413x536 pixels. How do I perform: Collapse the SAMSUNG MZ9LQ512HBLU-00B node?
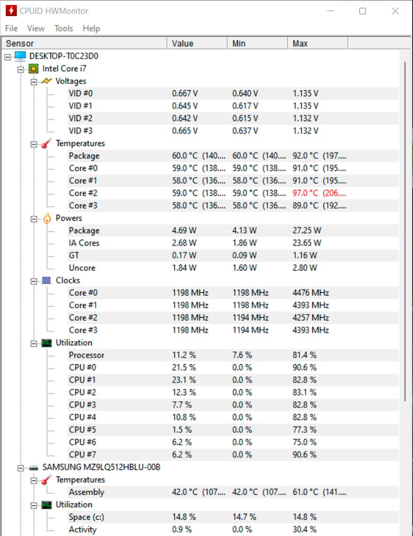pyautogui.click(x=21, y=468)
